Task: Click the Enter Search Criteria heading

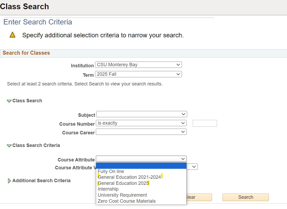Action: click(x=37, y=22)
